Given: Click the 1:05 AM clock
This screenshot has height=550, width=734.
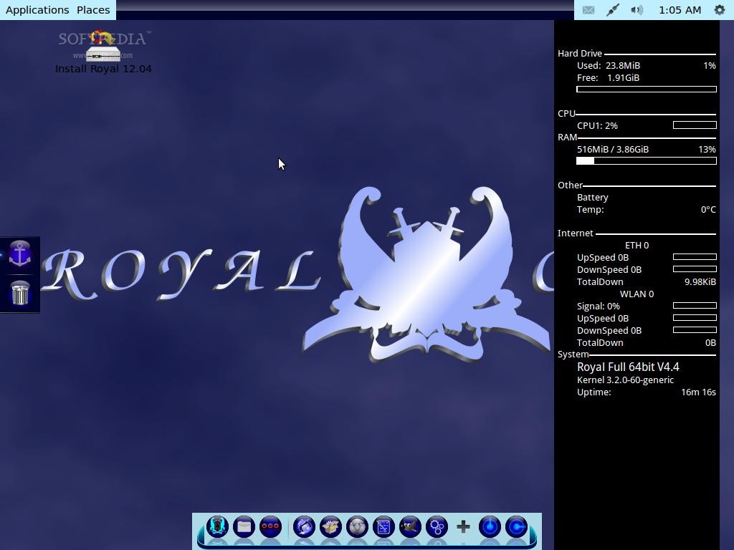Looking at the screenshot, I should 680,10.
